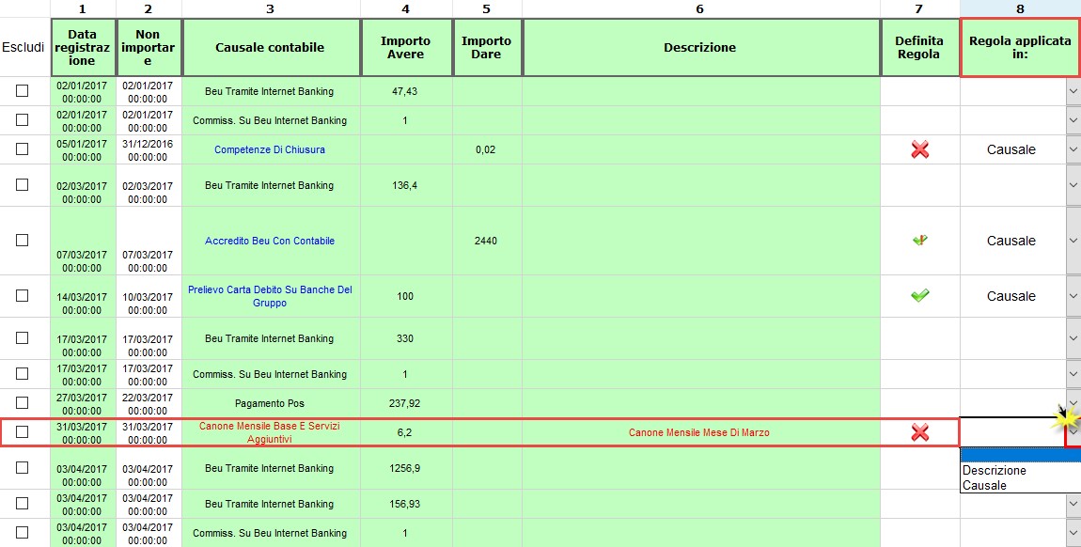Check Escludi box for the 1256,9 row
1081x547 pixels.
22,468
